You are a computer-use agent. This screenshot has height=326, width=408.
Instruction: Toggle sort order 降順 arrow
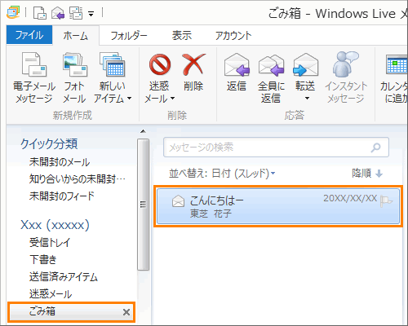(379, 174)
